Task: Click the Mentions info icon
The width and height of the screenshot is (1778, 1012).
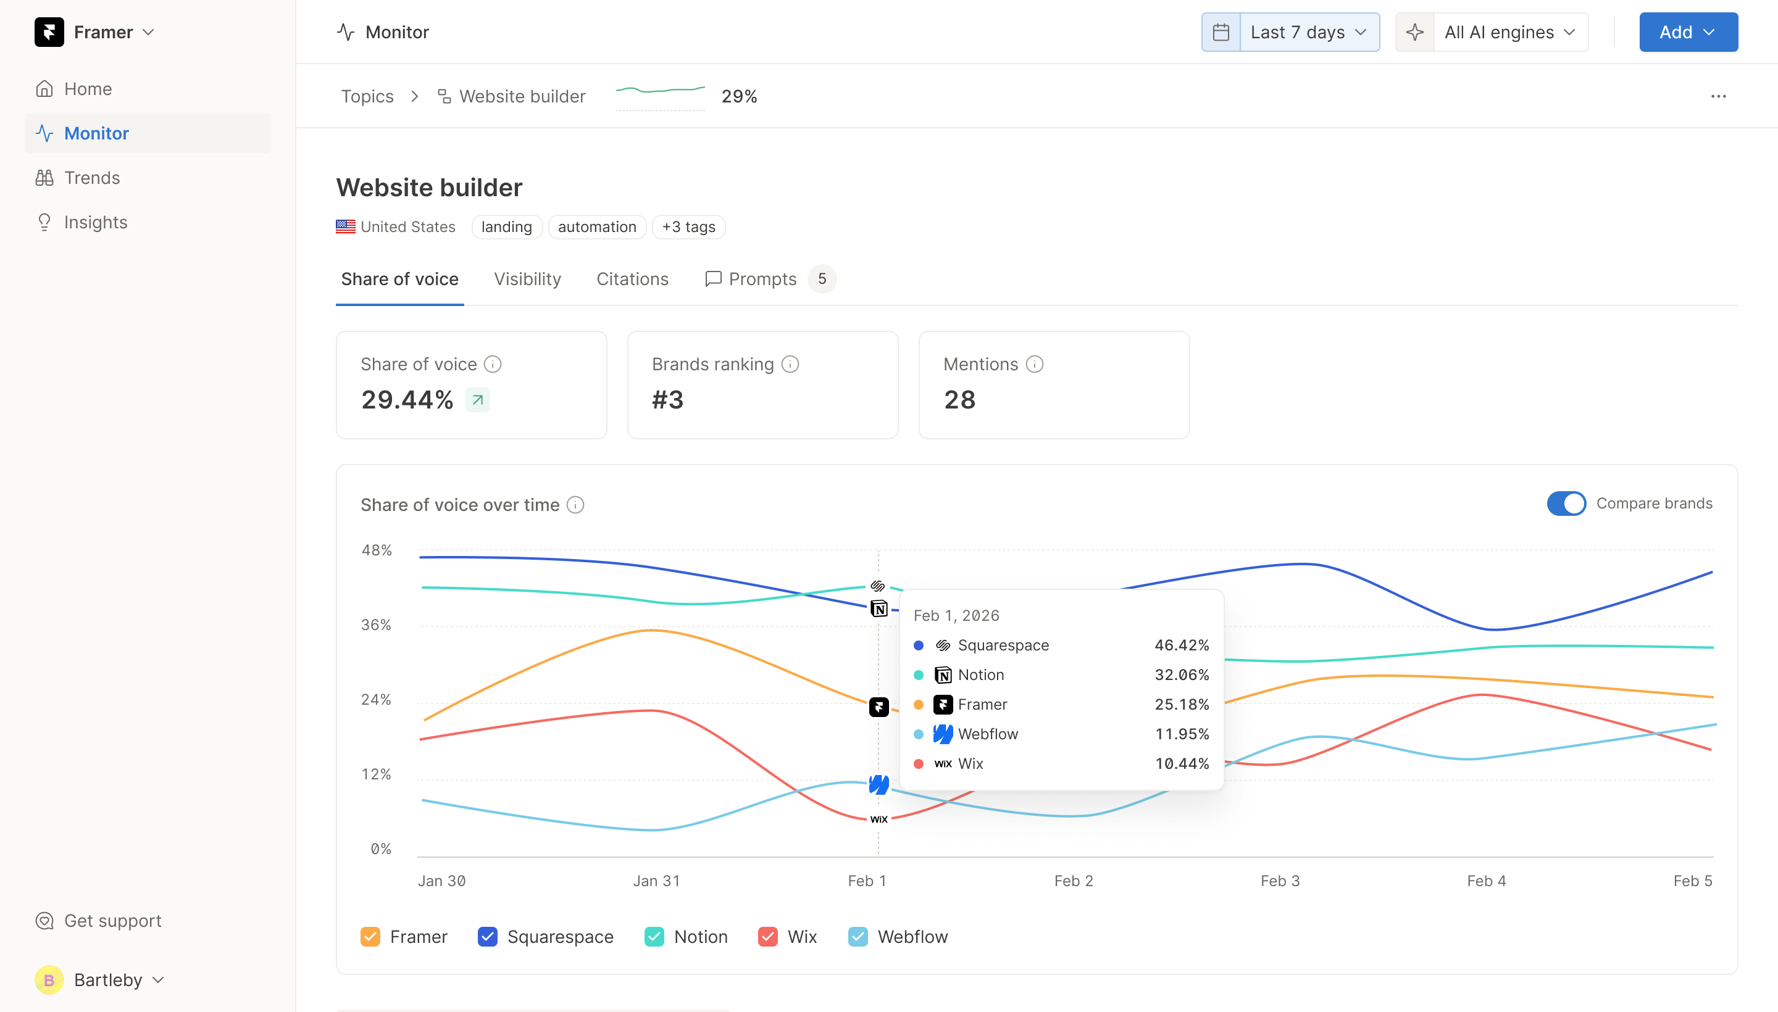Action: (1034, 364)
